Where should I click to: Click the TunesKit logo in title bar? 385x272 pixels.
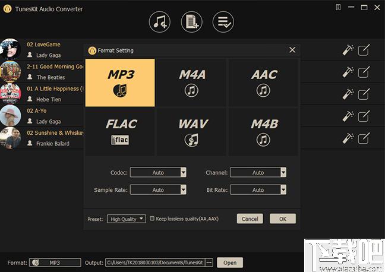tap(7, 9)
